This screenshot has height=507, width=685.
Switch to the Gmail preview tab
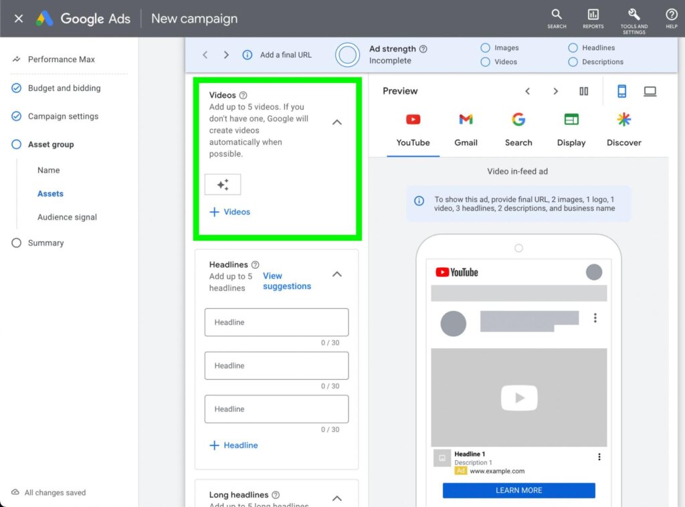466,129
